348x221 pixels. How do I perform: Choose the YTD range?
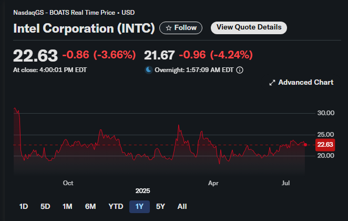coord(116,207)
